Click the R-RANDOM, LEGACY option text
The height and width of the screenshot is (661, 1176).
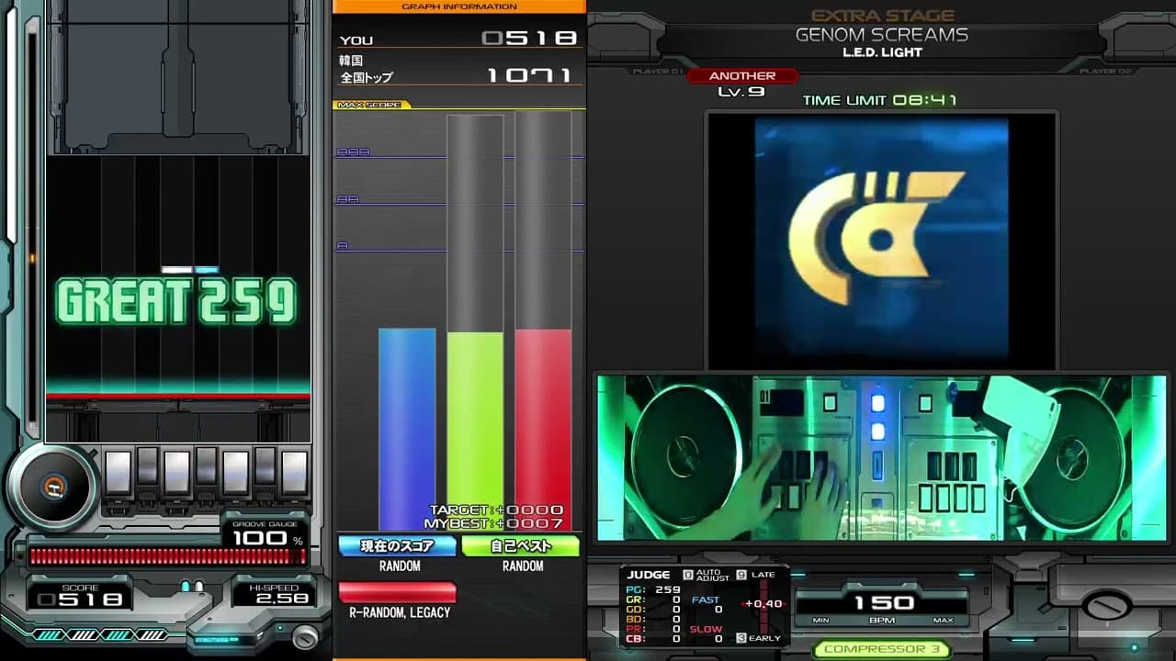point(400,612)
